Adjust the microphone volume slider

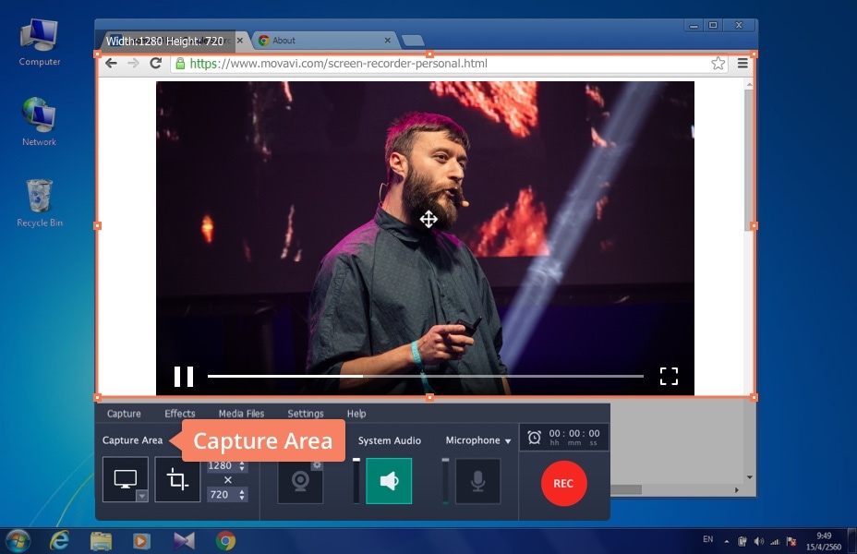[445, 481]
